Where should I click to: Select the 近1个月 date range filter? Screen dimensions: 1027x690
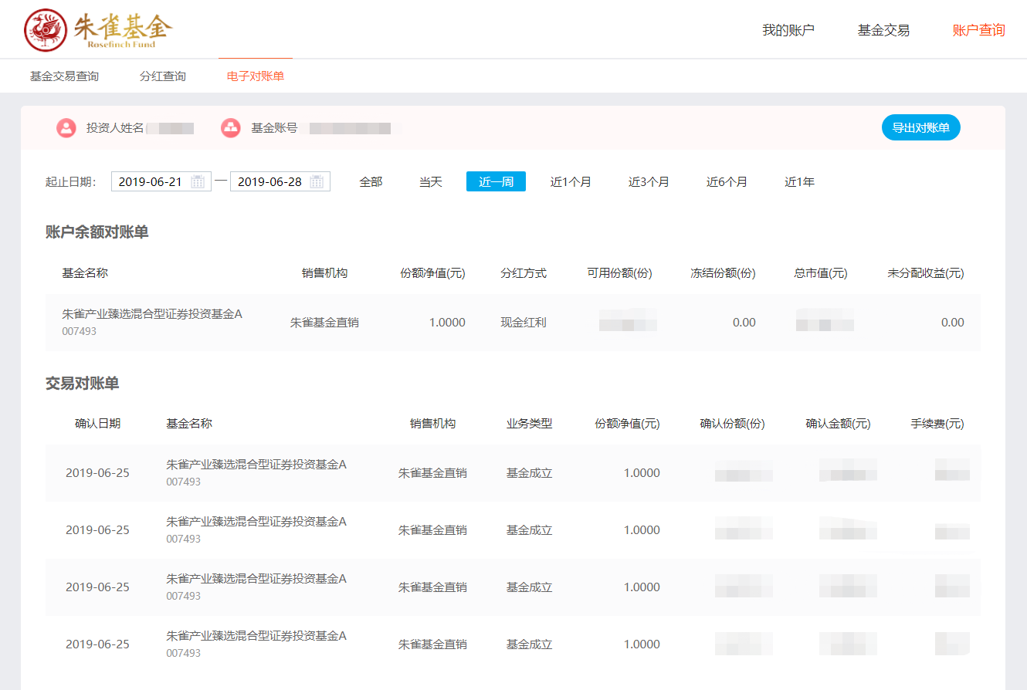click(x=571, y=181)
